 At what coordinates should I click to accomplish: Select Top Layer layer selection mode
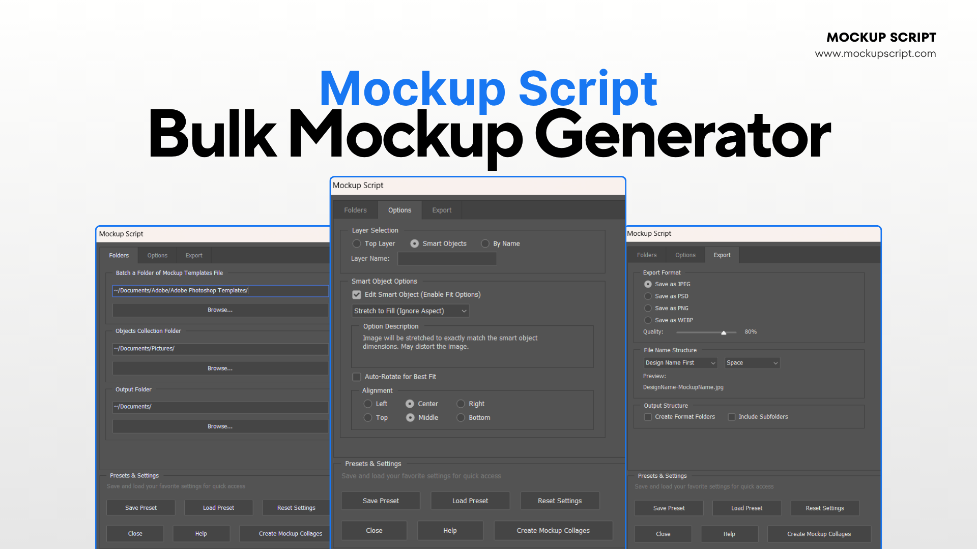(357, 243)
